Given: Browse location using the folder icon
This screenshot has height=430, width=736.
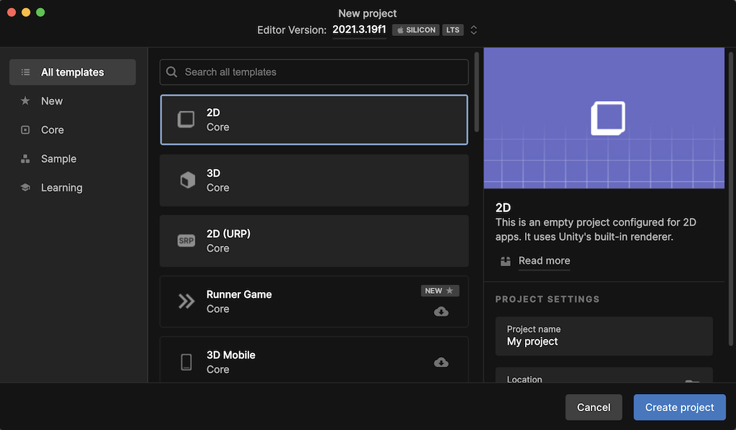Looking at the screenshot, I should (692, 382).
